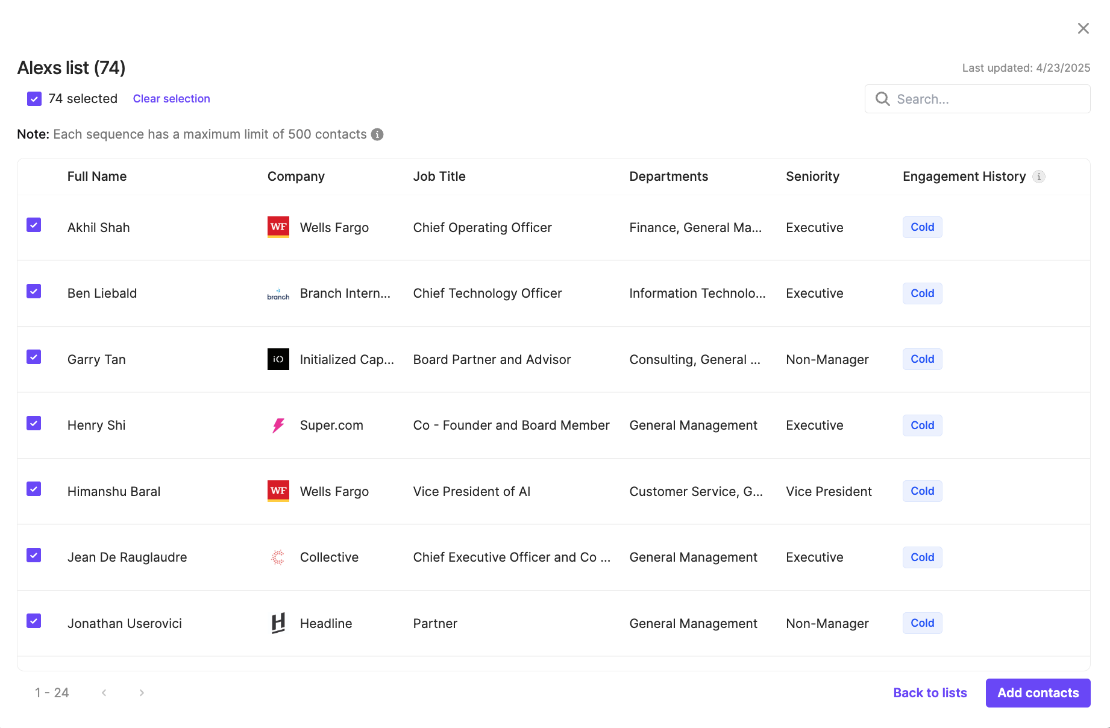Screen dimensions: 1110x728
Task: Click the Branch Intern... company name
Action: click(345, 293)
